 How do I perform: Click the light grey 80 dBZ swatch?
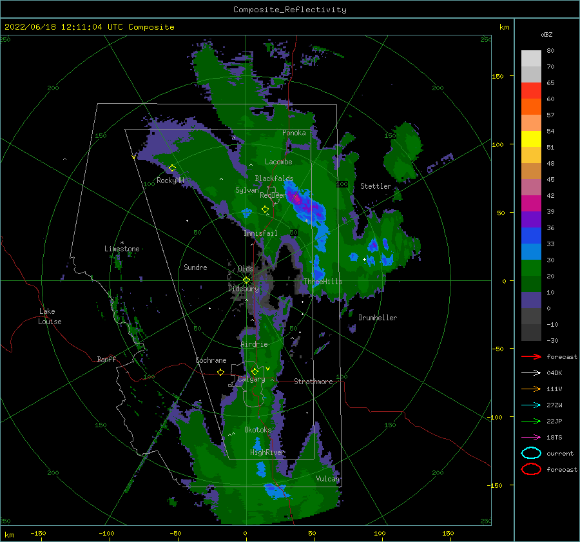click(531, 59)
